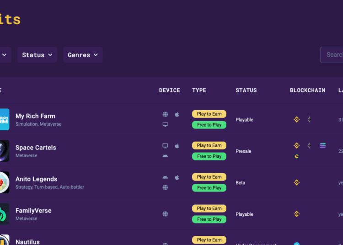This screenshot has width=343, height=245.
Task: Click Anito Legends web globe icon
Action: tap(165, 187)
